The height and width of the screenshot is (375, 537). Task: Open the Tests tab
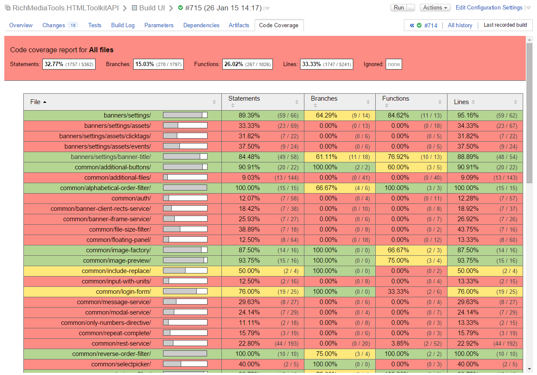pos(95,25)
